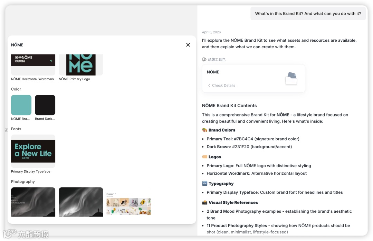Open the Primary Display Typeface preview
Screen dimensions: 373x241
click(33, 151)
